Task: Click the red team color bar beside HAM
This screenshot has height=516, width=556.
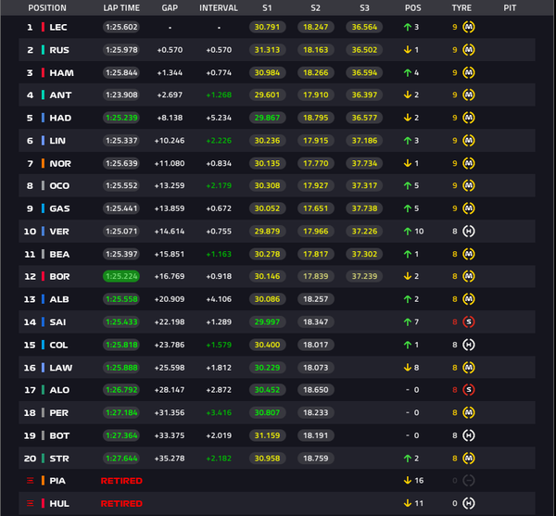Action: (x=43, y=72)
